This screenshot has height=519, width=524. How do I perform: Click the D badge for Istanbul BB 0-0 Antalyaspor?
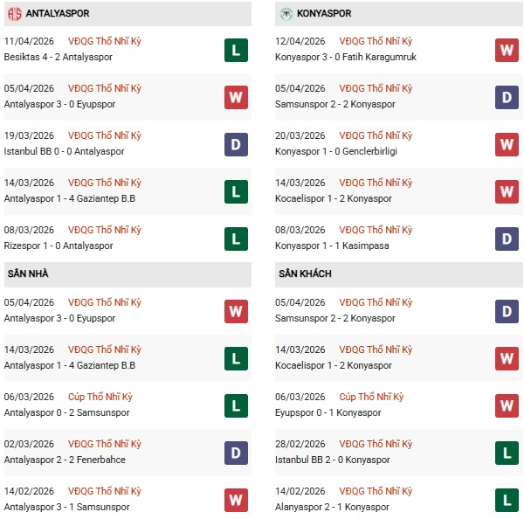(236, 144)
